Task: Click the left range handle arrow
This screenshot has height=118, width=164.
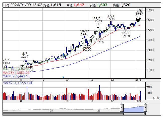Action: [122, 108]
